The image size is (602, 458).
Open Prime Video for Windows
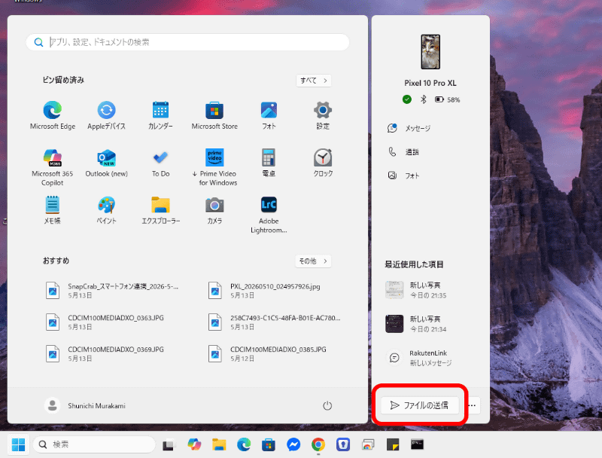coord(214,166)
